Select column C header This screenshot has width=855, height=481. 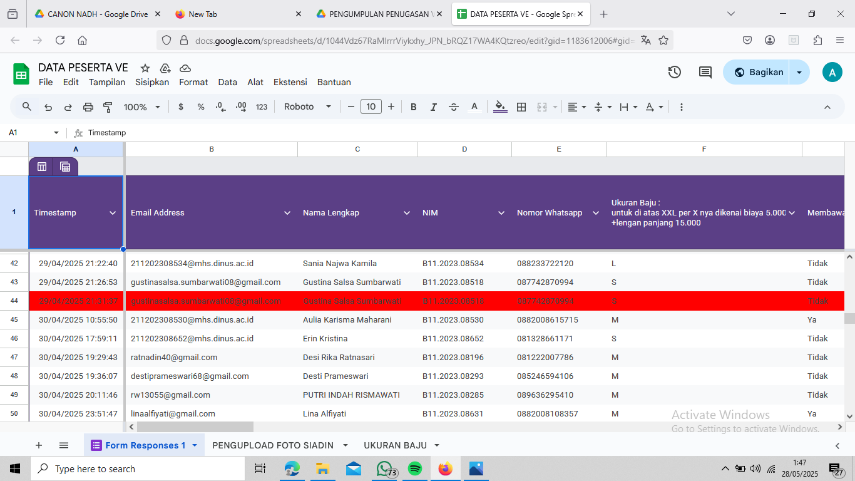(x=357, y=149)
